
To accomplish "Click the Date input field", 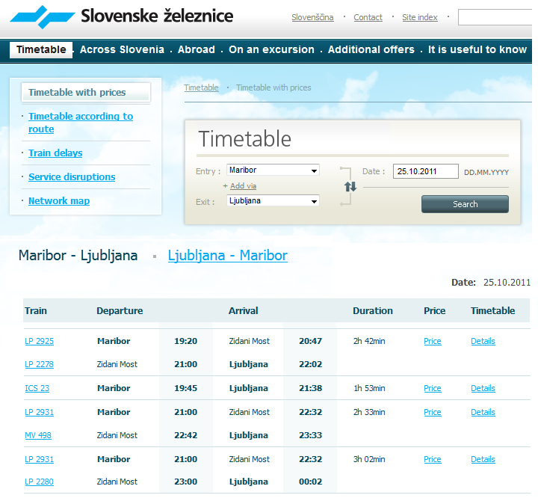I will (x=425, y=171).
